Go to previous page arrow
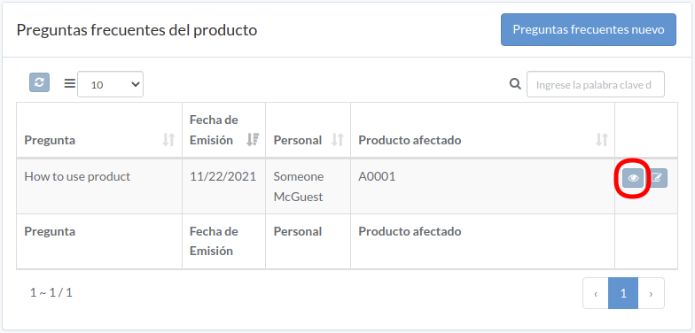Image resolution: width=695 pixels, height=333 pixels. 596,293
